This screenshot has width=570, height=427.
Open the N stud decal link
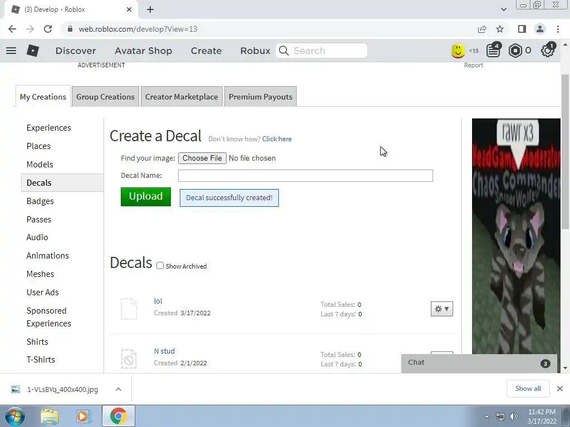coord(164,351)
